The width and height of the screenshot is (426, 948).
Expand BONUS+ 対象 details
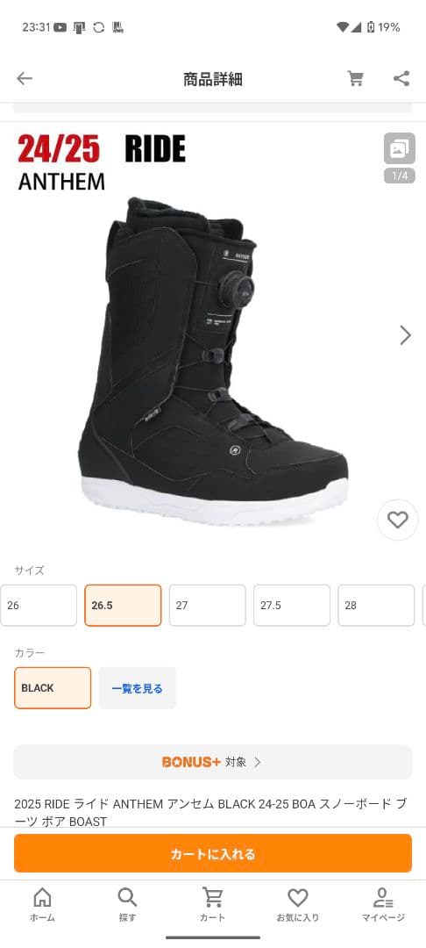coord(213,762)
